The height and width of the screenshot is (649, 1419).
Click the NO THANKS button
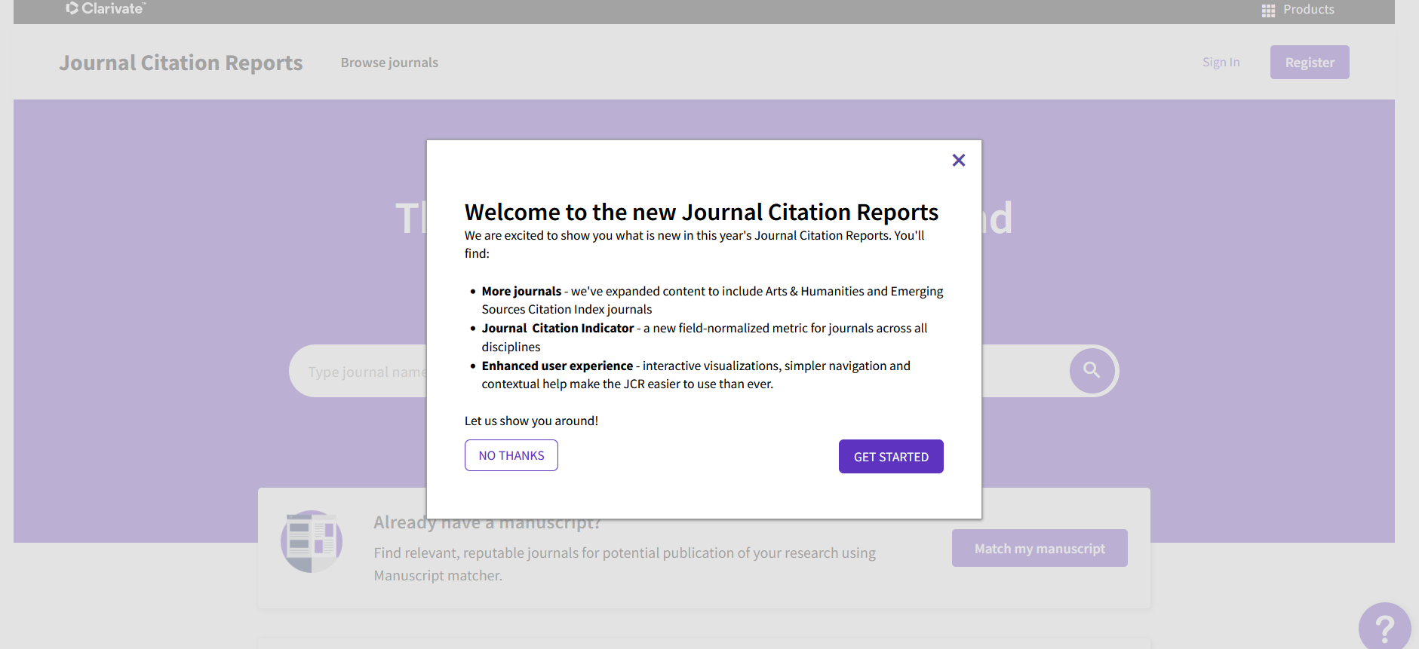(x=511, y=455)
